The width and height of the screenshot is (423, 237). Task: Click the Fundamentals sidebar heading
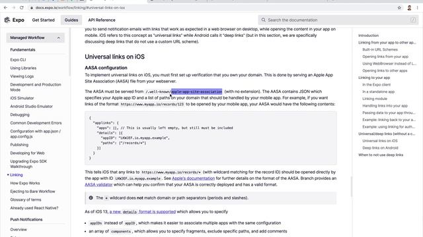pos(22,50)
